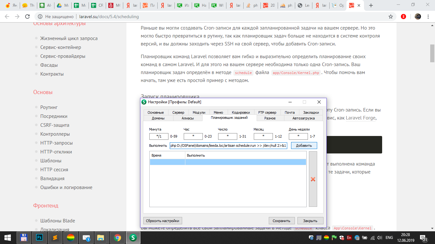Open the Автозагрузка tab

(x=303, y=118)
